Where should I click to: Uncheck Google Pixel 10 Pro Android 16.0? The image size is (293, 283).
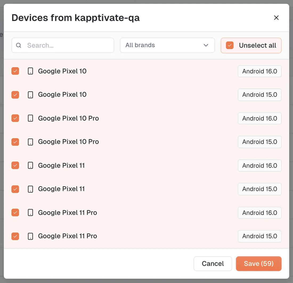[15, 118]
